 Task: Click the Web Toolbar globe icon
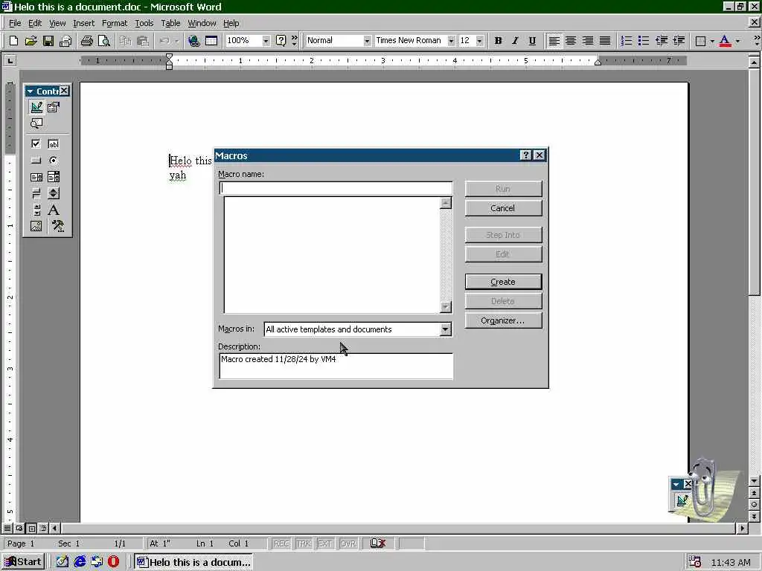click(194, 41)
